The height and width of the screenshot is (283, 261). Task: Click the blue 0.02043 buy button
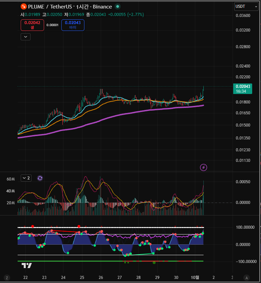click(73, 25)
